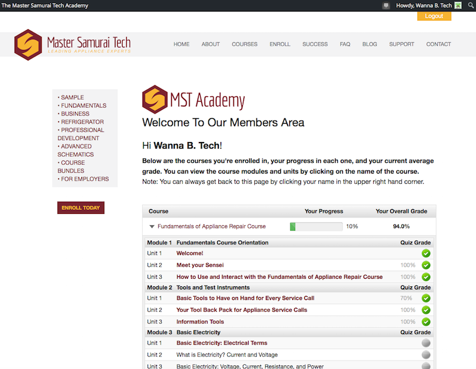
Task: Open the FAQ menu item
Action: [345, 44]
